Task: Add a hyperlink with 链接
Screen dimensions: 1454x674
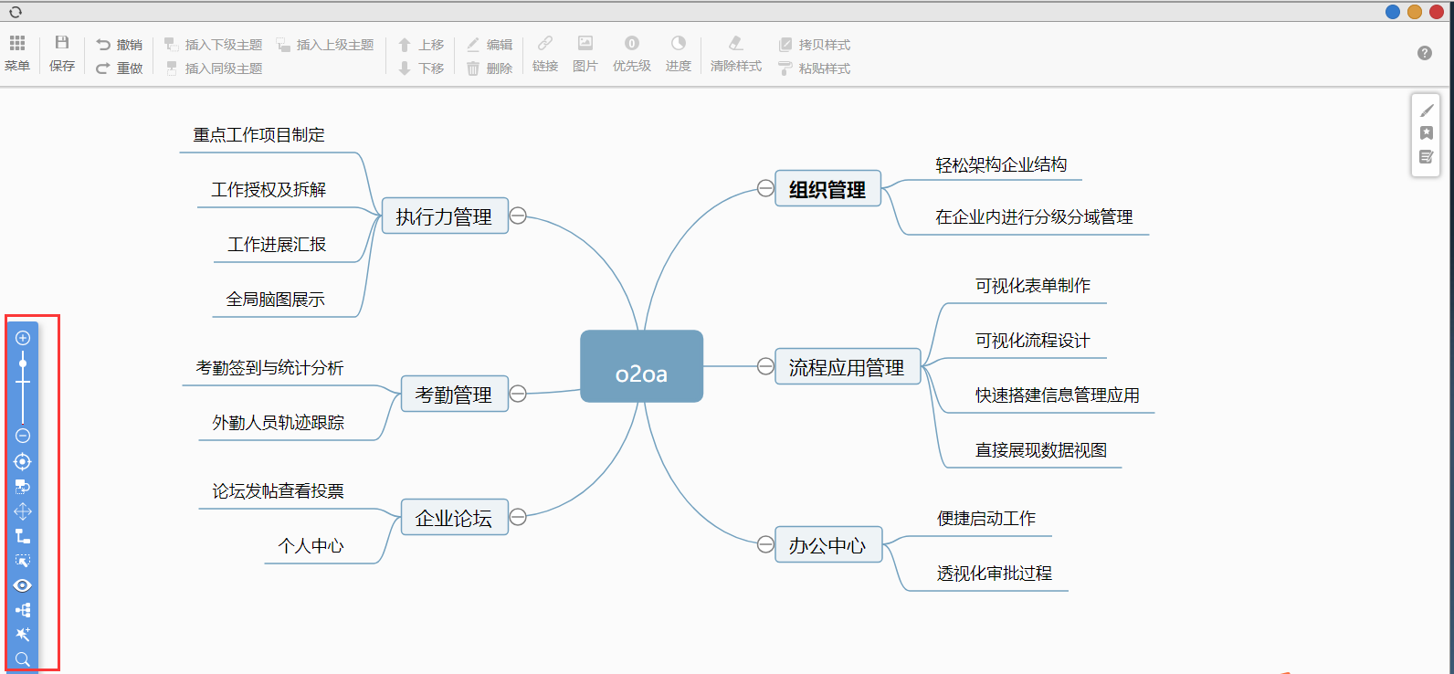Action: pyautogui.click(x=545, y=53)
